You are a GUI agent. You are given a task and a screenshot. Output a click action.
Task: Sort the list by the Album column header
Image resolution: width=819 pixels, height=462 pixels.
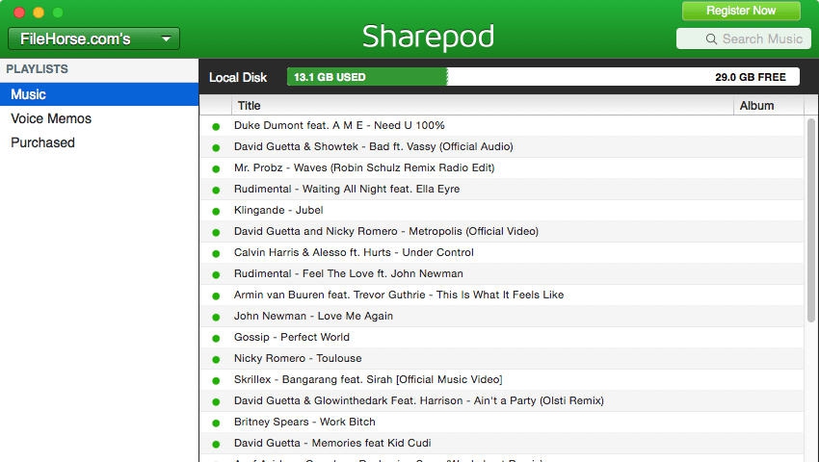pos(769,106)
